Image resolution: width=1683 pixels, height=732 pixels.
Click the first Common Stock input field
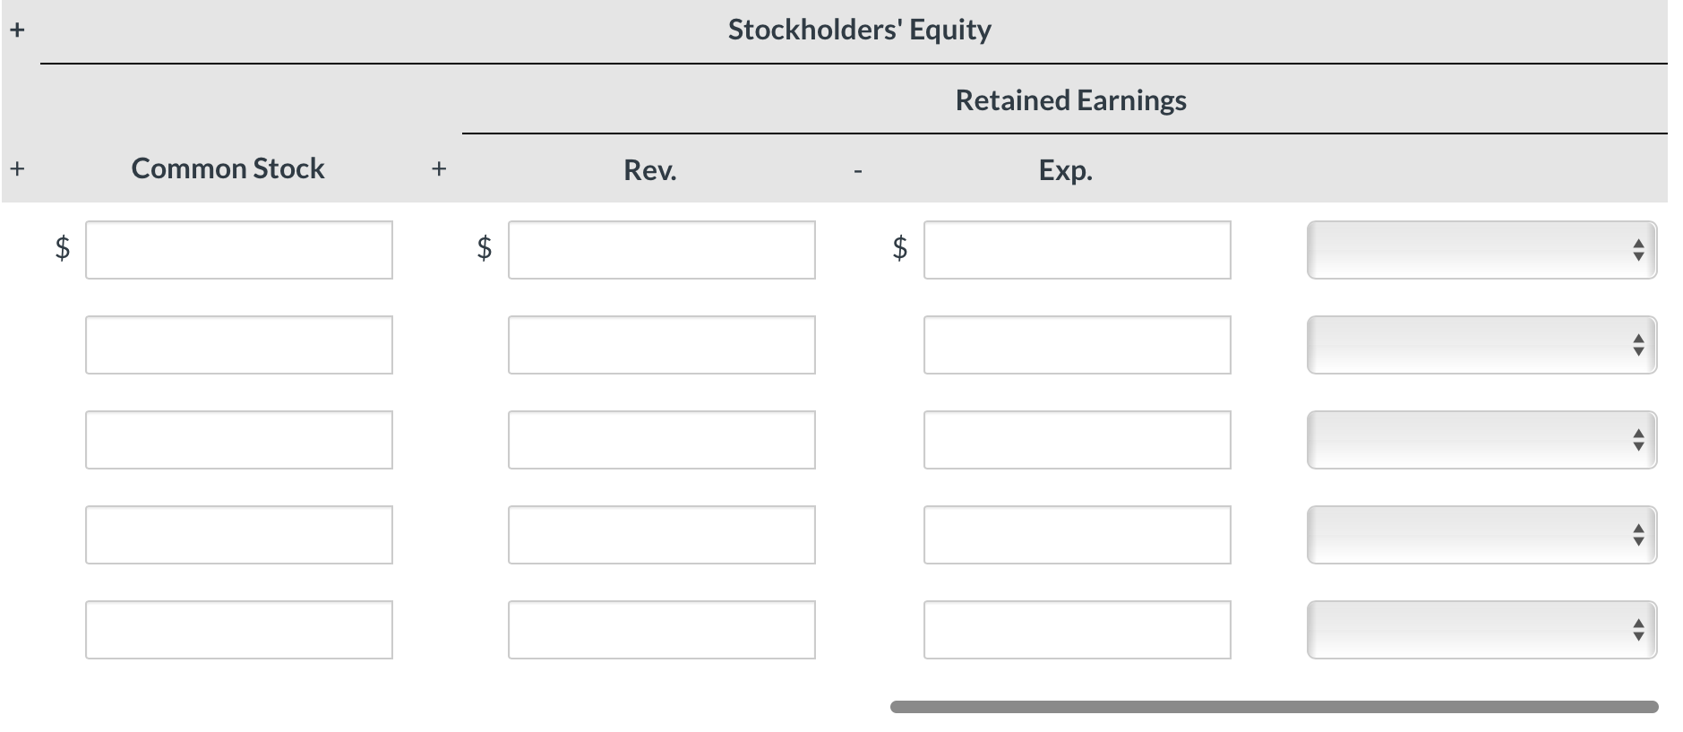[238, 250]
